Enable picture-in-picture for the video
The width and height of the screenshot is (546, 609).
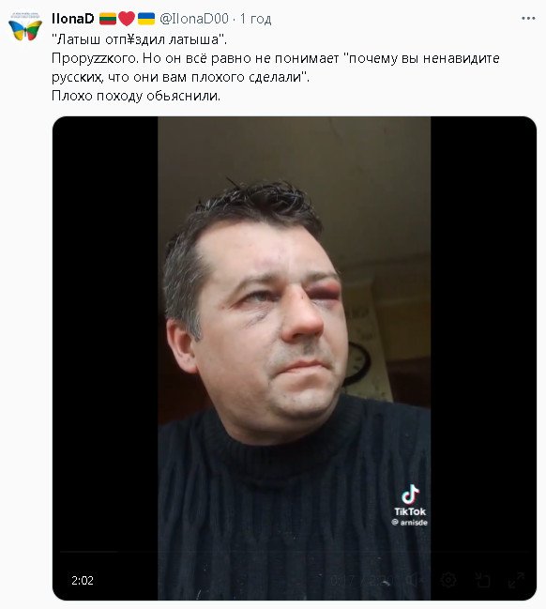pos(483,580)
